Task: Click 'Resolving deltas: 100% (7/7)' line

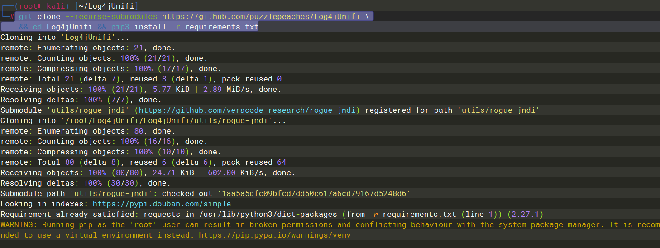Action: (x=81, y=100)
